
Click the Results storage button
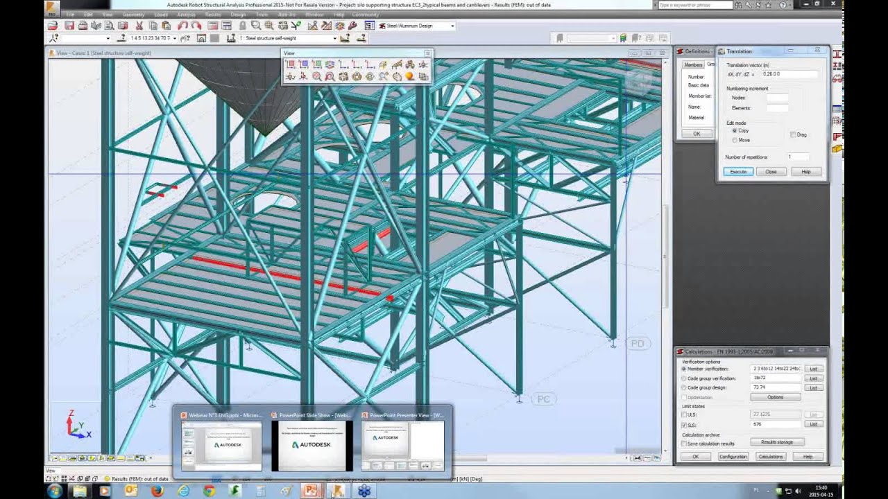(777, 441)
